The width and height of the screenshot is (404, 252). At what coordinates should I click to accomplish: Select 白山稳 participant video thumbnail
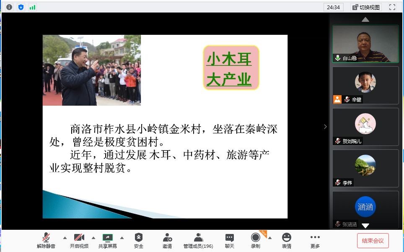pyautogui.click(x=365, y=44)
